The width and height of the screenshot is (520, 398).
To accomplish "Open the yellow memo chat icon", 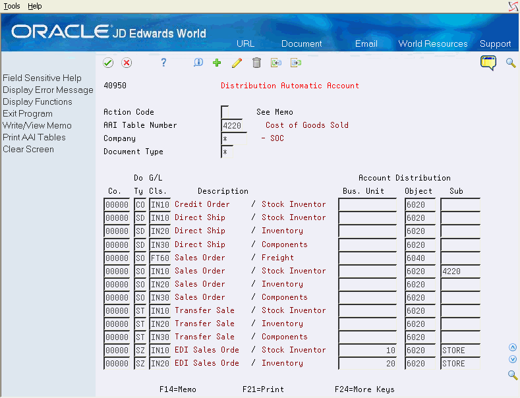I will (488, 63).
